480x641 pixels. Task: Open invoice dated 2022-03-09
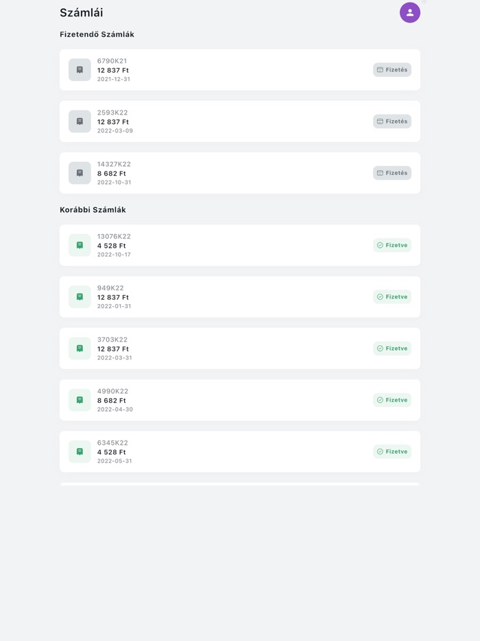pos(233,121)
